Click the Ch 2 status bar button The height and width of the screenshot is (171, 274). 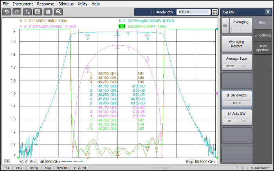[19, 168]
